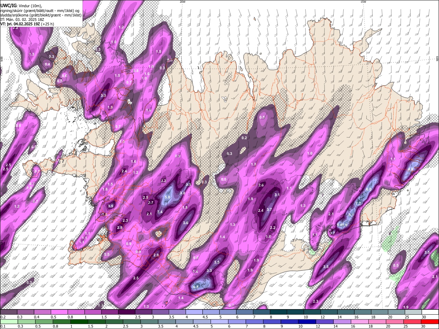
Task: Click the 7.2 precipitation value on the map
Action: pyautogui.click(x=358, y=203)
